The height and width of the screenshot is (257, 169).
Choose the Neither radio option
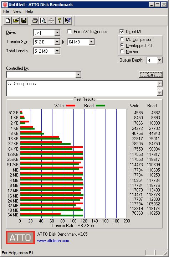tap(122, 51)
